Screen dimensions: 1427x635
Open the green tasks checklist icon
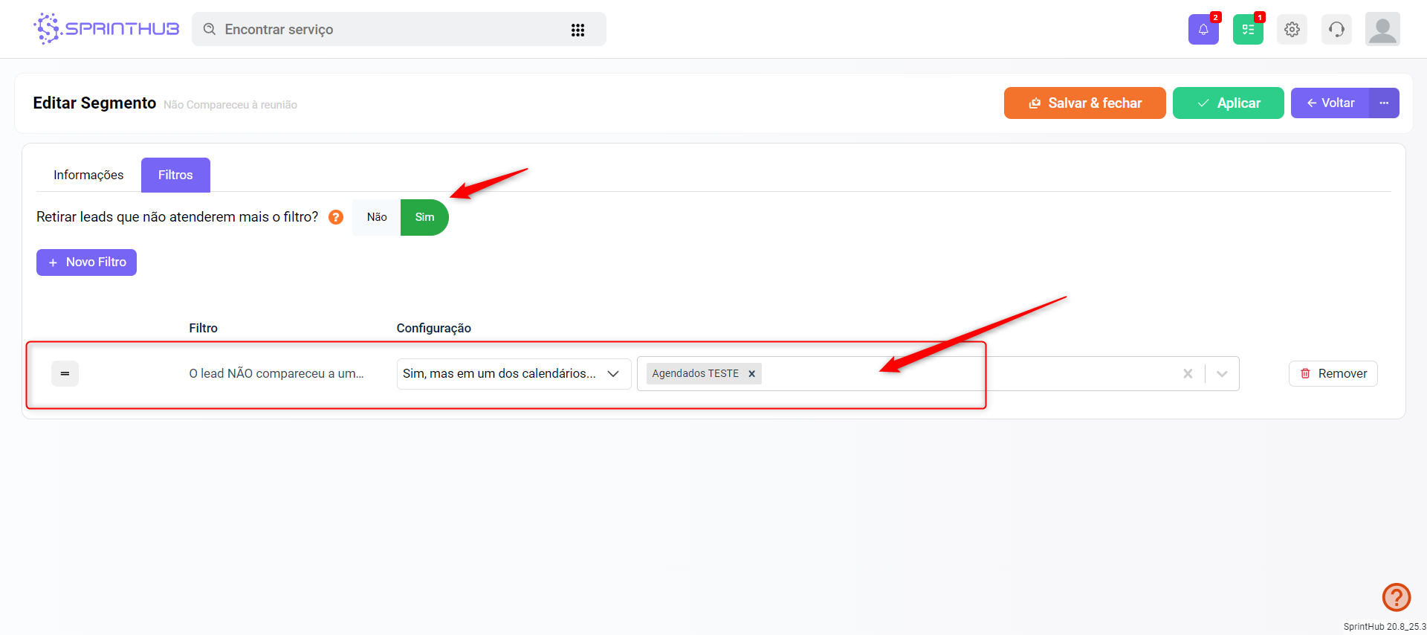(1247, 30)
